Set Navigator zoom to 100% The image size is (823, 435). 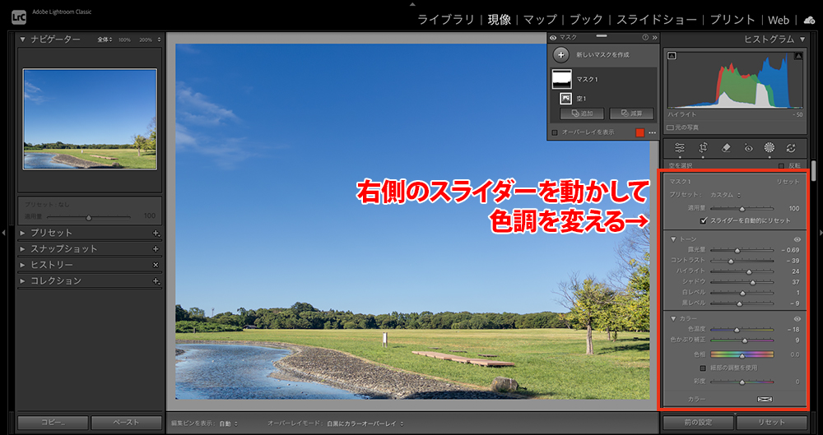(x=124, y=39)
